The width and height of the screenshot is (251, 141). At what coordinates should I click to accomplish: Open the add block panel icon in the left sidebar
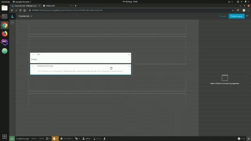pos(12,23)
